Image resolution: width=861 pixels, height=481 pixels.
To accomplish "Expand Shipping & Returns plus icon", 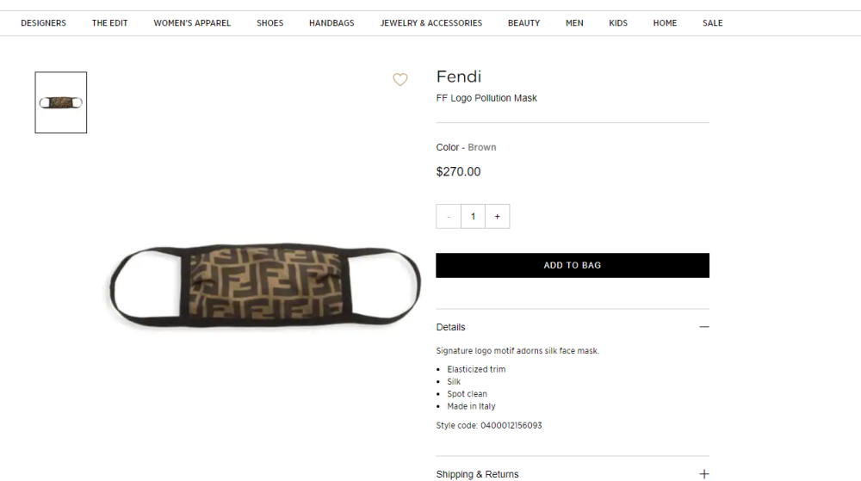I will coord(704,474).
